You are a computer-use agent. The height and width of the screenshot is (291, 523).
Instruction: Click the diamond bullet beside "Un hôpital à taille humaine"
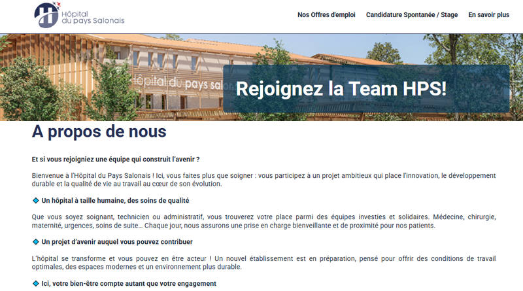tap(35, 201)
